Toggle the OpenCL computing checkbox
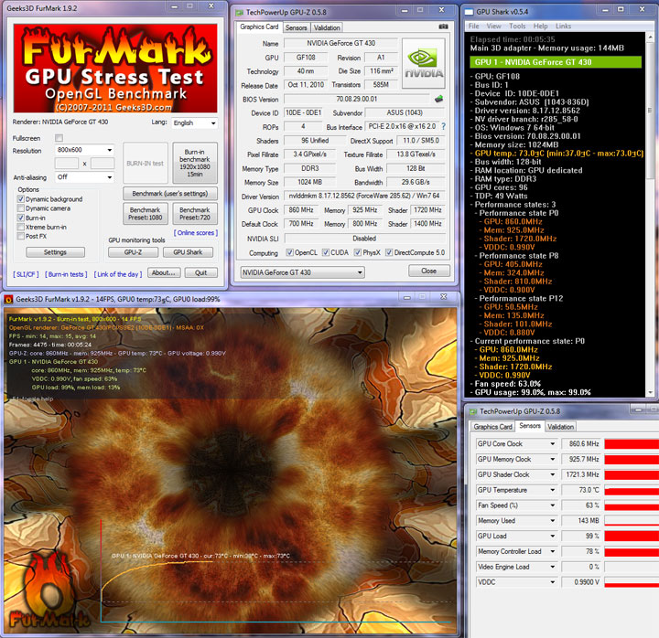 [289, 252]
